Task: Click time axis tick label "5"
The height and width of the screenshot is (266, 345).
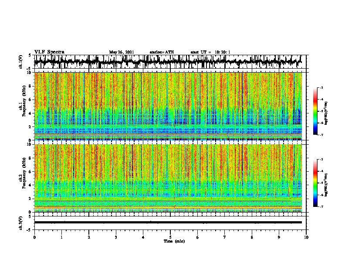Action: pyautogui.click(x=170, y=237)
